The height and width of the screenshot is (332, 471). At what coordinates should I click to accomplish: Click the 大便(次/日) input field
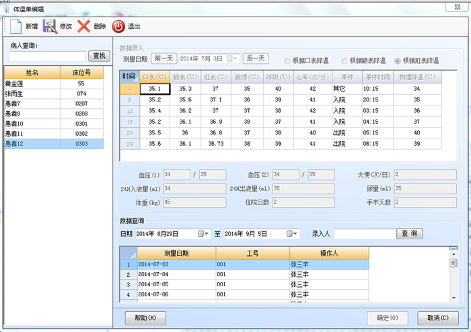(425, 175)
